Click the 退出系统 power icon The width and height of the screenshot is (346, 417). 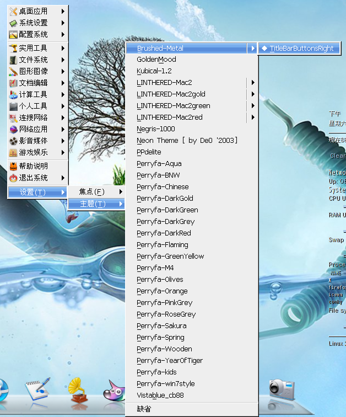[x=13, y=178]
